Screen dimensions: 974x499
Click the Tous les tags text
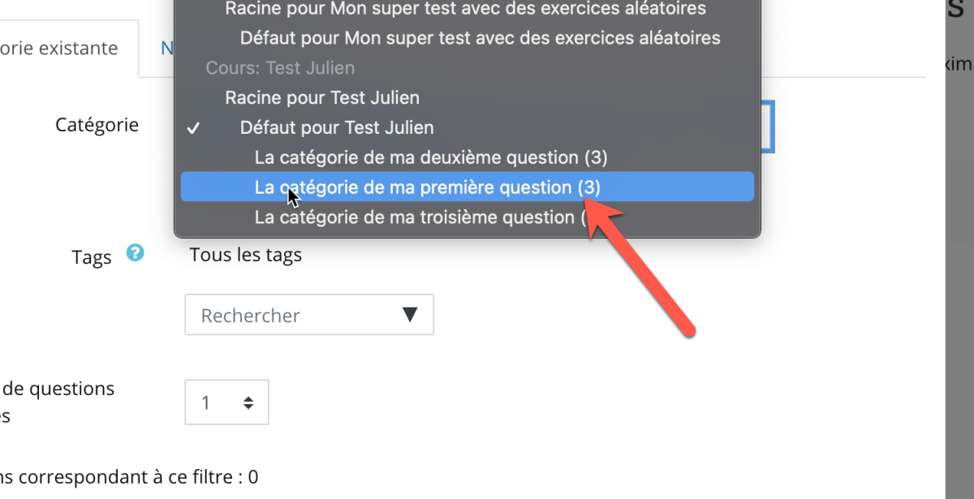pyautogui.click(x=246, y=255)
